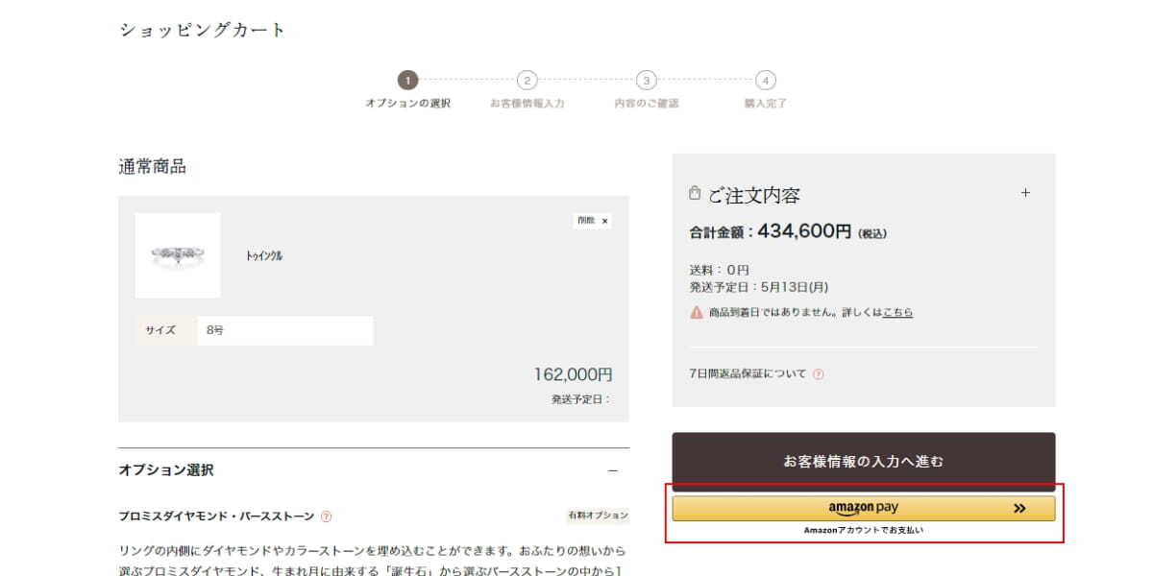Screen dimensions: 1153x576
Task: Click the step 2 circle indicator
Action: (527, 81)
